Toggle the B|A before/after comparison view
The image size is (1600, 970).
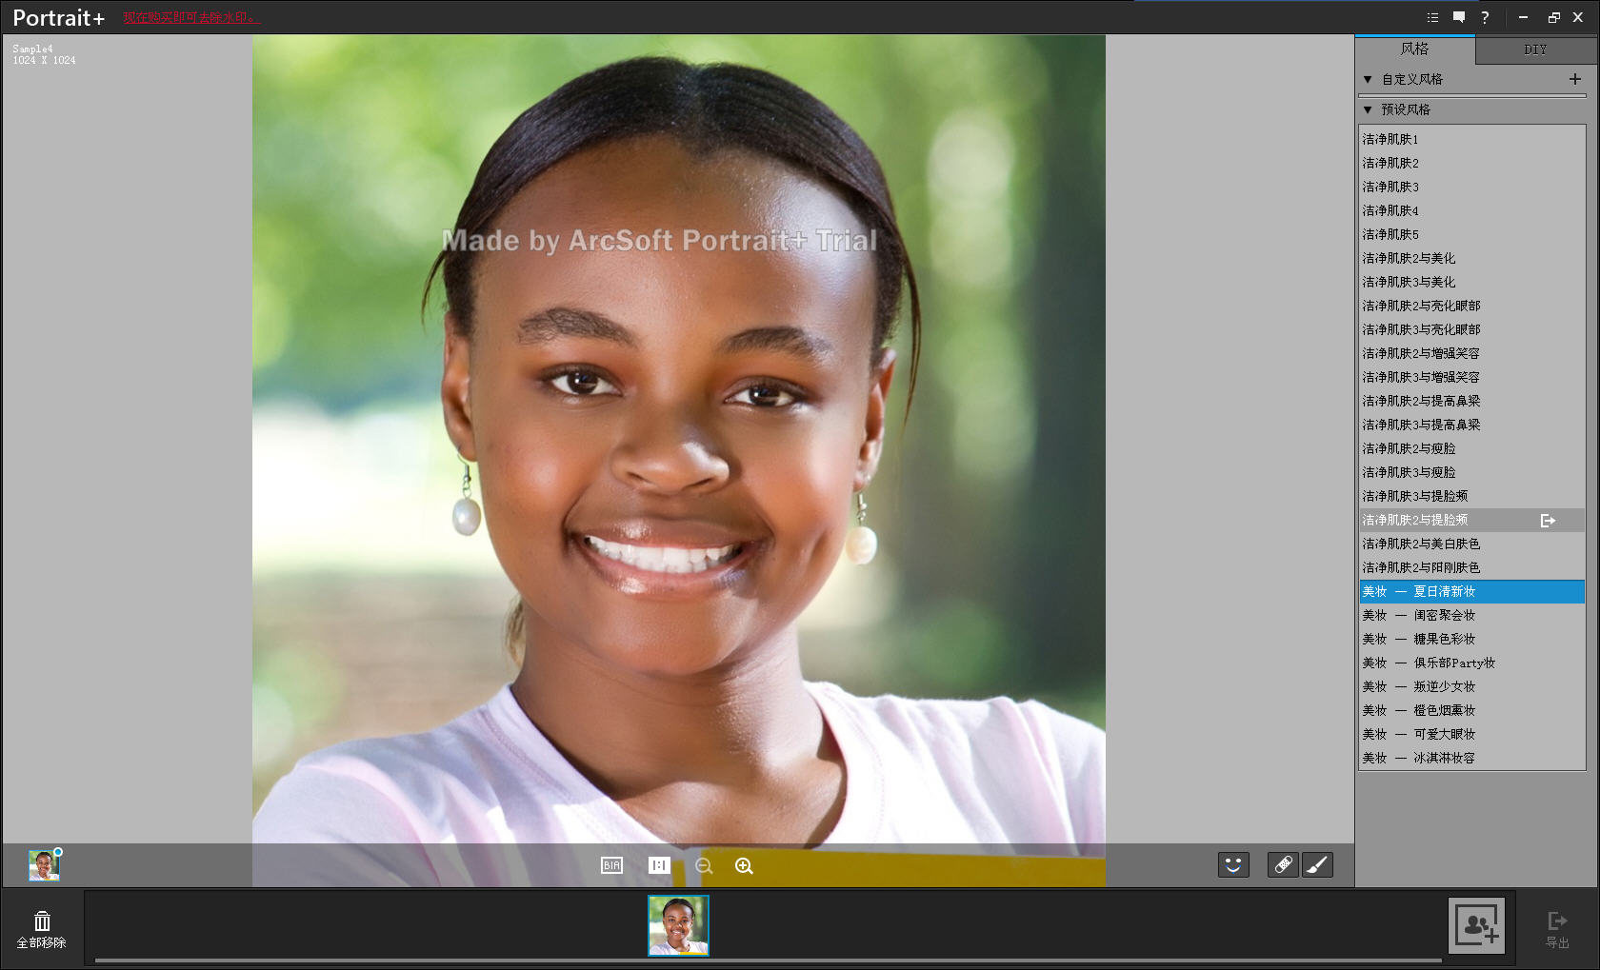tap(611, 865)
